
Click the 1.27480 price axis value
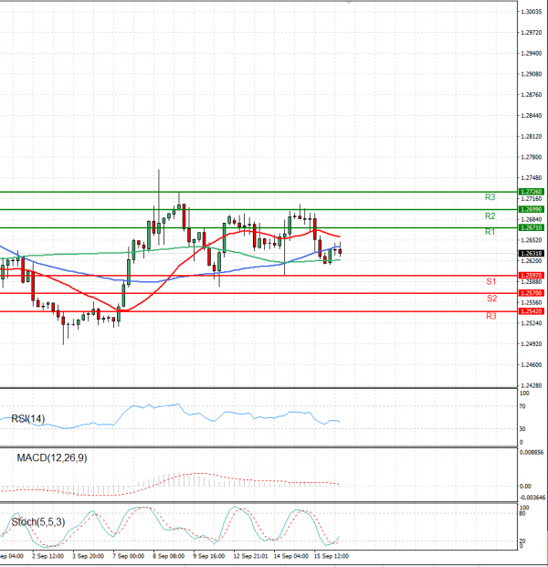[531, 178]
